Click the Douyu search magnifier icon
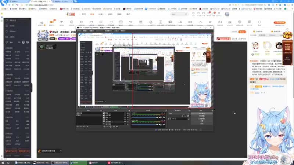This screenshot has height=165, width=294. [x=186, y=14]
